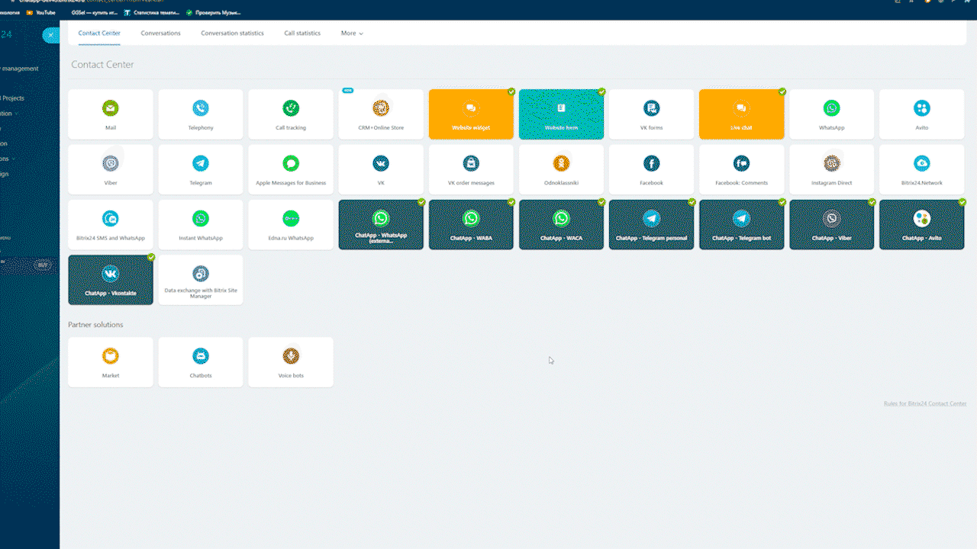Viewport: 977px width, 549px height.
Task: Open the Voice bots partner solution
Action: (291, 362)
